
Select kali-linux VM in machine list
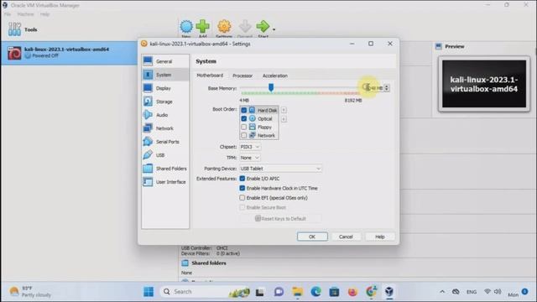pos(70,53)
